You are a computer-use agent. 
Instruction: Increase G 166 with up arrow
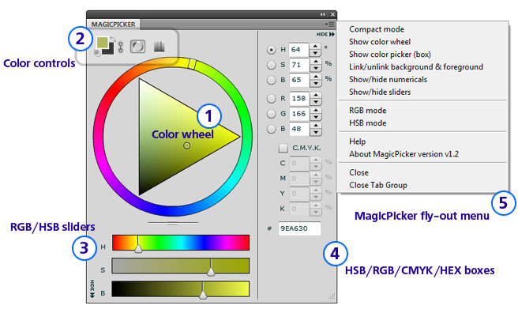click(316, 111)
